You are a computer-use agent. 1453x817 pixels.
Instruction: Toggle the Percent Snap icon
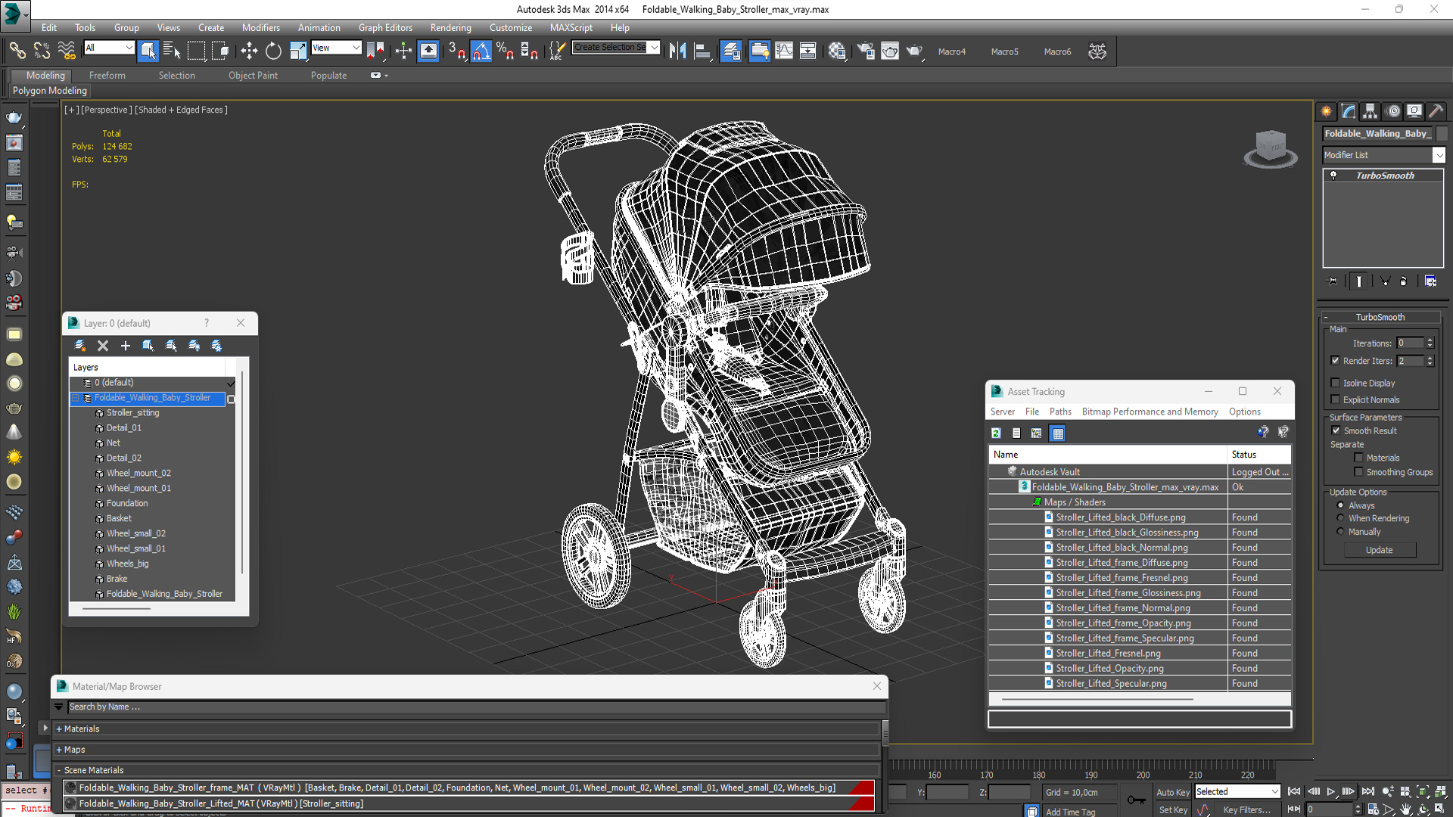[505, 51]
